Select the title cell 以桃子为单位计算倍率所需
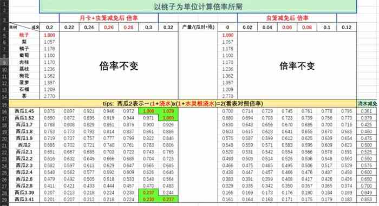379x206 pixels. (198, 6)
